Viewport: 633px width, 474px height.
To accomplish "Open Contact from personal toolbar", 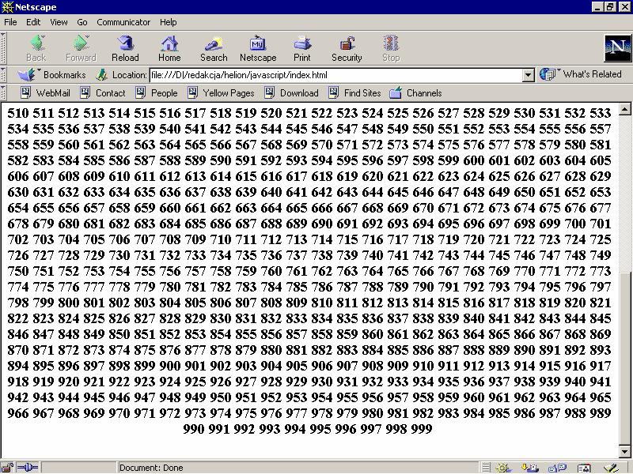I will click(103, 93).
